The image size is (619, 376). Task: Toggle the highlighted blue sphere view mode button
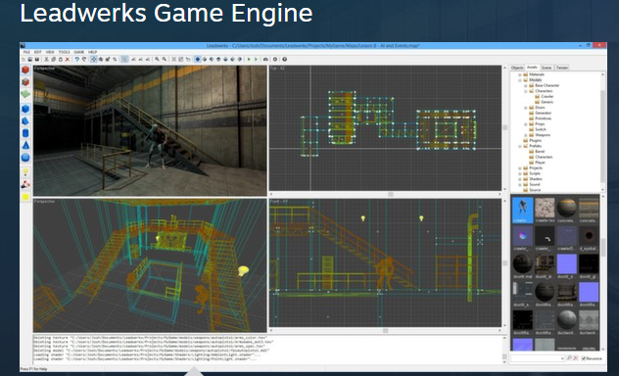(x=198, y=59)
